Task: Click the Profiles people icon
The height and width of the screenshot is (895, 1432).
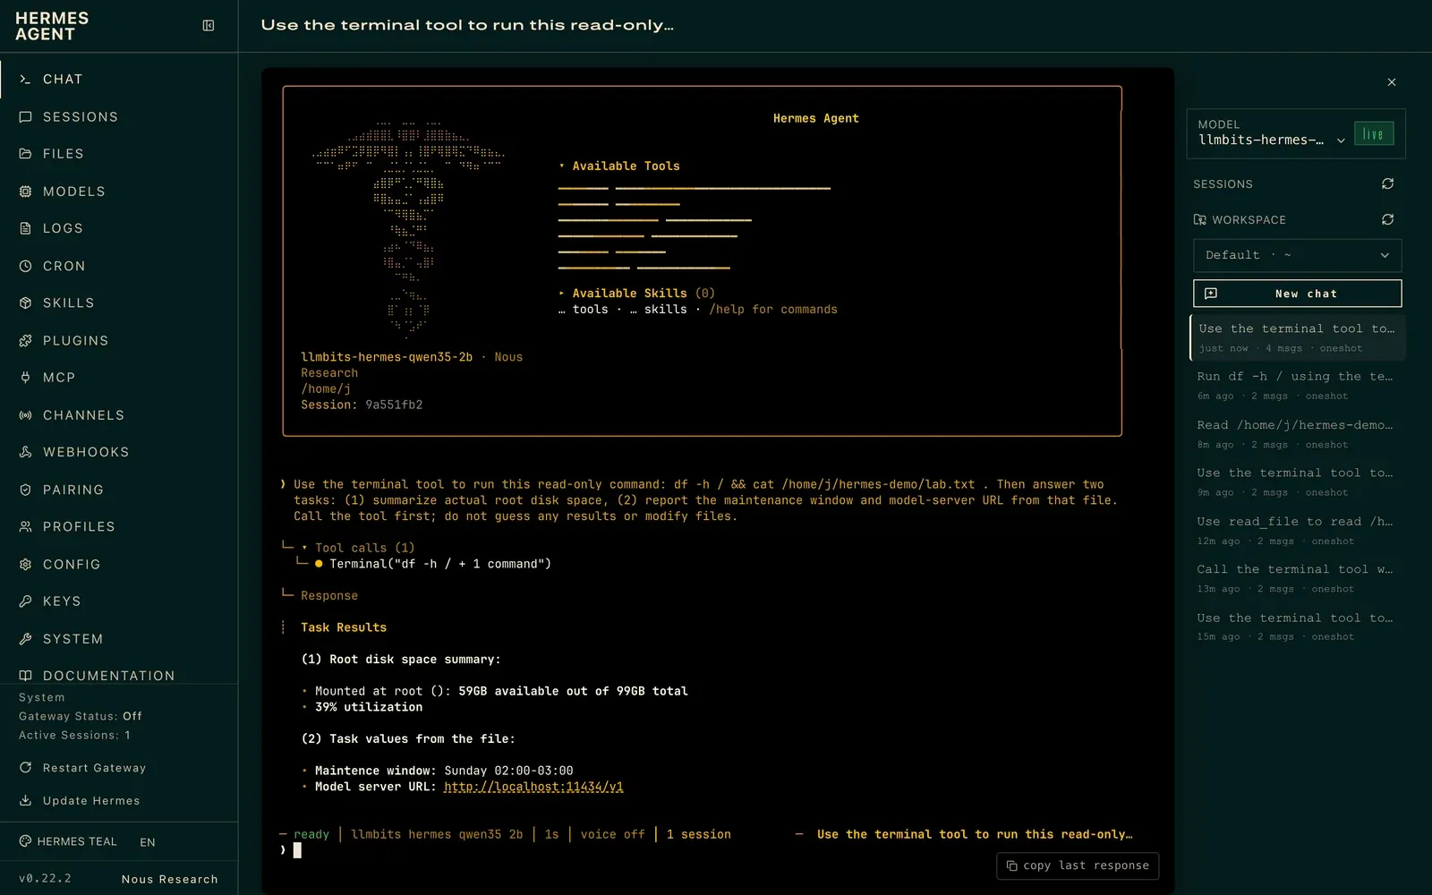Action: point(25,527)
